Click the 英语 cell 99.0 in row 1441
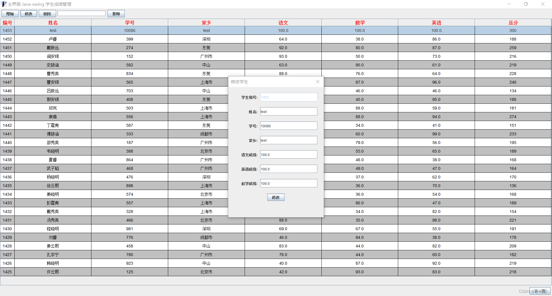The height and width of the screenshot is (296, 552). [x=436, y=134]
